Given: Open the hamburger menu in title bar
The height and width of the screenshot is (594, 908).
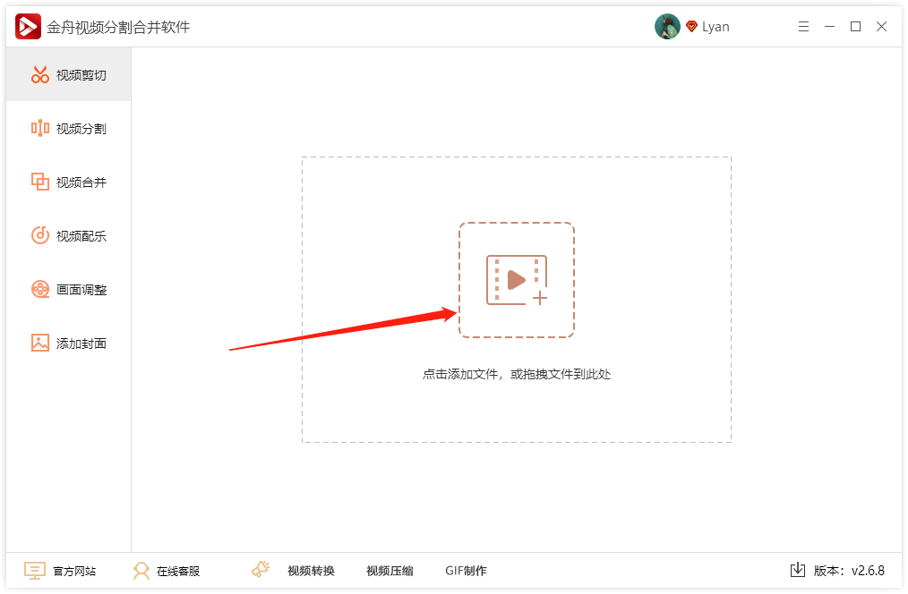Looking at the screenshot, I should point(803,26).
